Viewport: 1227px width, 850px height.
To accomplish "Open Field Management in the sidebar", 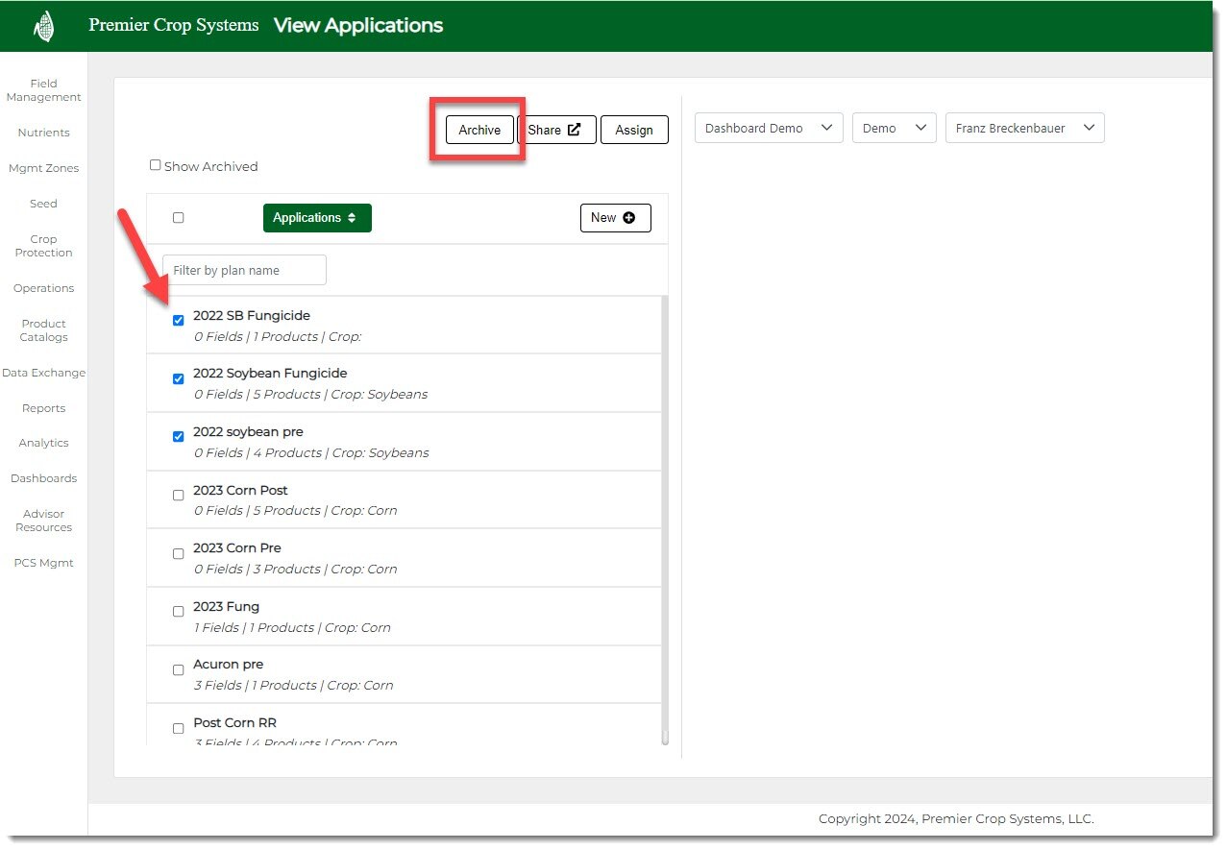I will 43,90.
